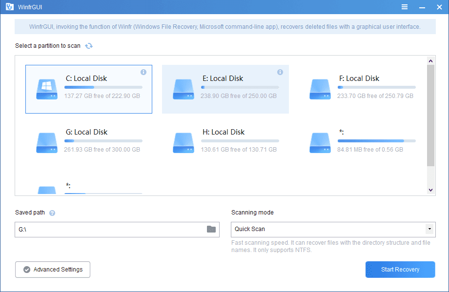Select the F: Local Disk partition
This screenshot has width=449, height=292.
[362, 89]
